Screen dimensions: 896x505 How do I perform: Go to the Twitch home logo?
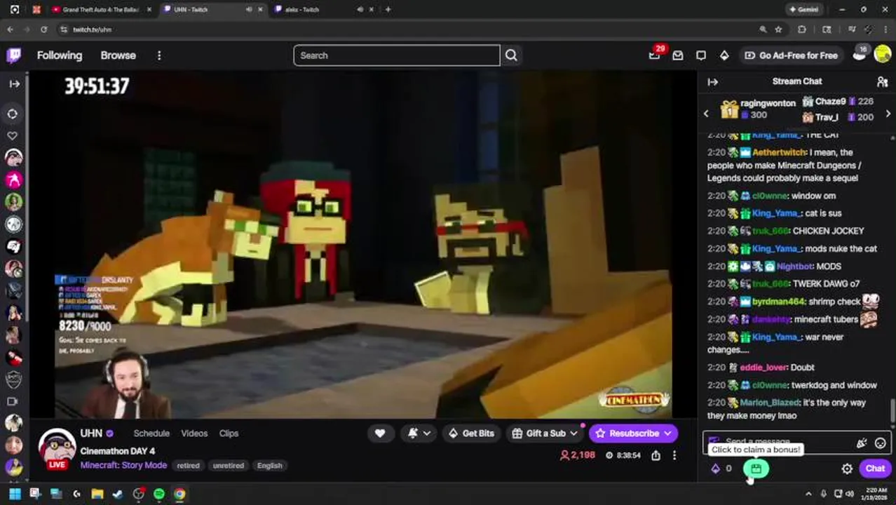tap(14, 55)
